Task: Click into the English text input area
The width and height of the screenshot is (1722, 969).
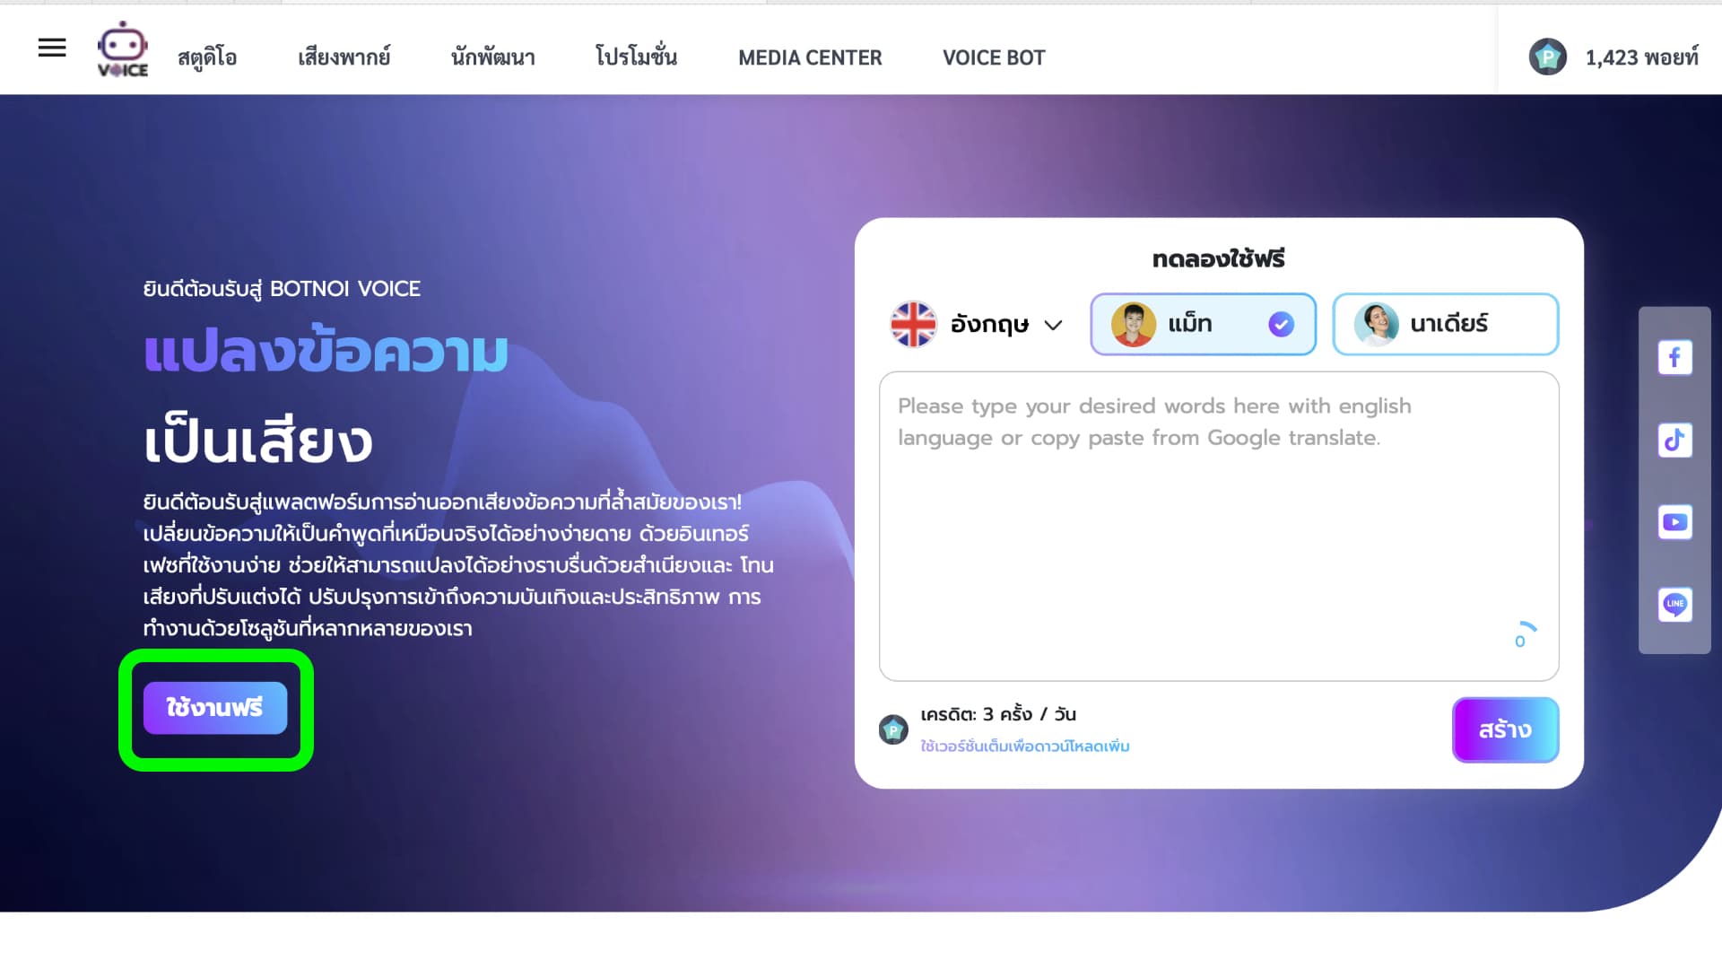Action: point(1219,526)
